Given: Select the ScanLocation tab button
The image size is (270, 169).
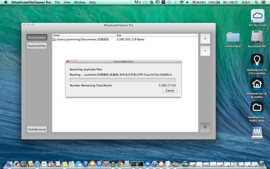Looking at the screenshot, I should [x=37, y=38].
